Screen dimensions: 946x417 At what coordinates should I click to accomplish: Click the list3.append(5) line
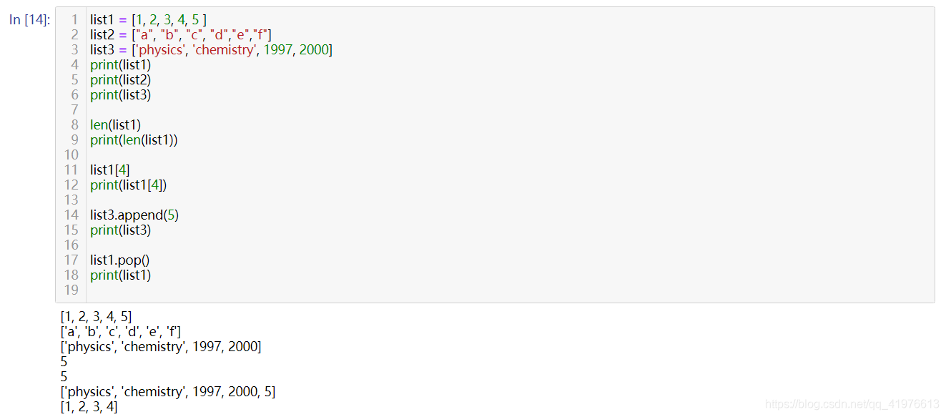point(134,215)
